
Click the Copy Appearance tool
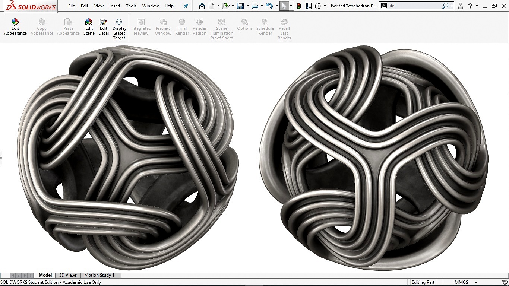pos(42,27)
